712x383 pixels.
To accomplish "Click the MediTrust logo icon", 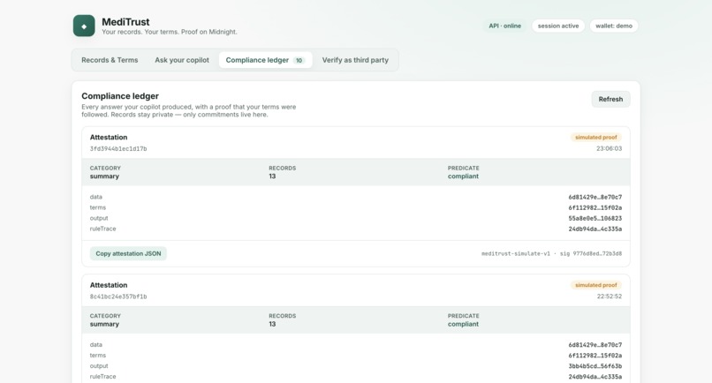I will click(x=84, y=26).
